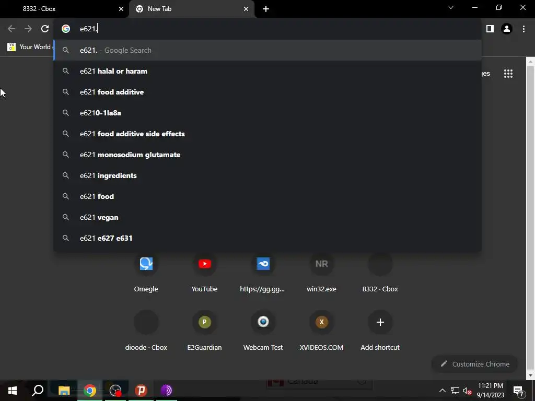535x401 pixels.
Task: Choose suggestion 'e621 halal or haram'
Action: tap(267, 71)
